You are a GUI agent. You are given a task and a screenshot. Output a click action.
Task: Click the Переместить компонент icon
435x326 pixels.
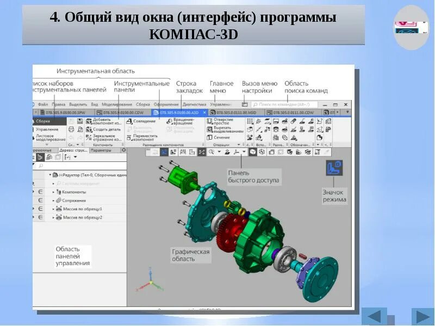129,137
